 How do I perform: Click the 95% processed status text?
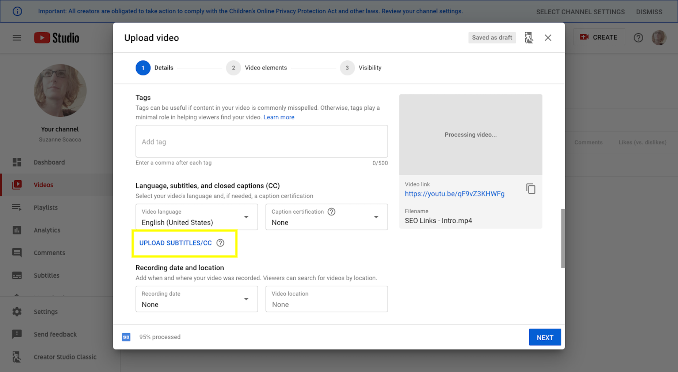(x=160, y=337)
